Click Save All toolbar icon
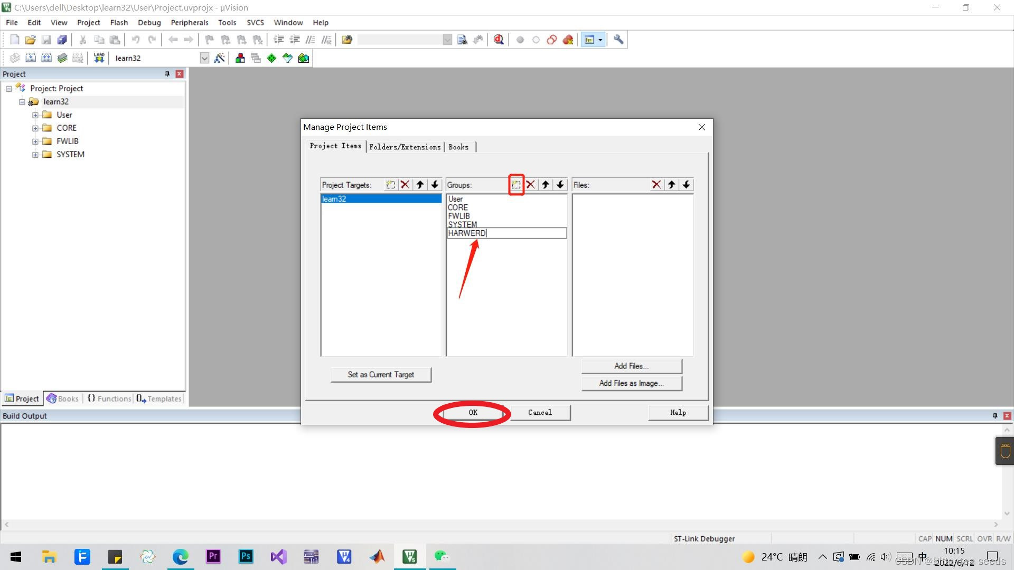Viewport: 1014px width, 570px height. [62, 40]
